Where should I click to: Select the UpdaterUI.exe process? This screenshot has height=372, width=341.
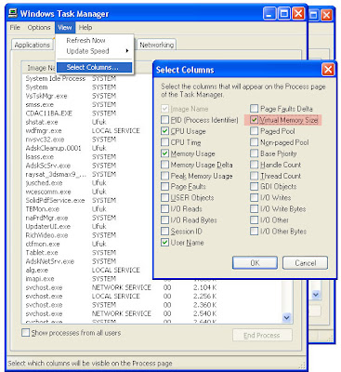click(48, 226)
